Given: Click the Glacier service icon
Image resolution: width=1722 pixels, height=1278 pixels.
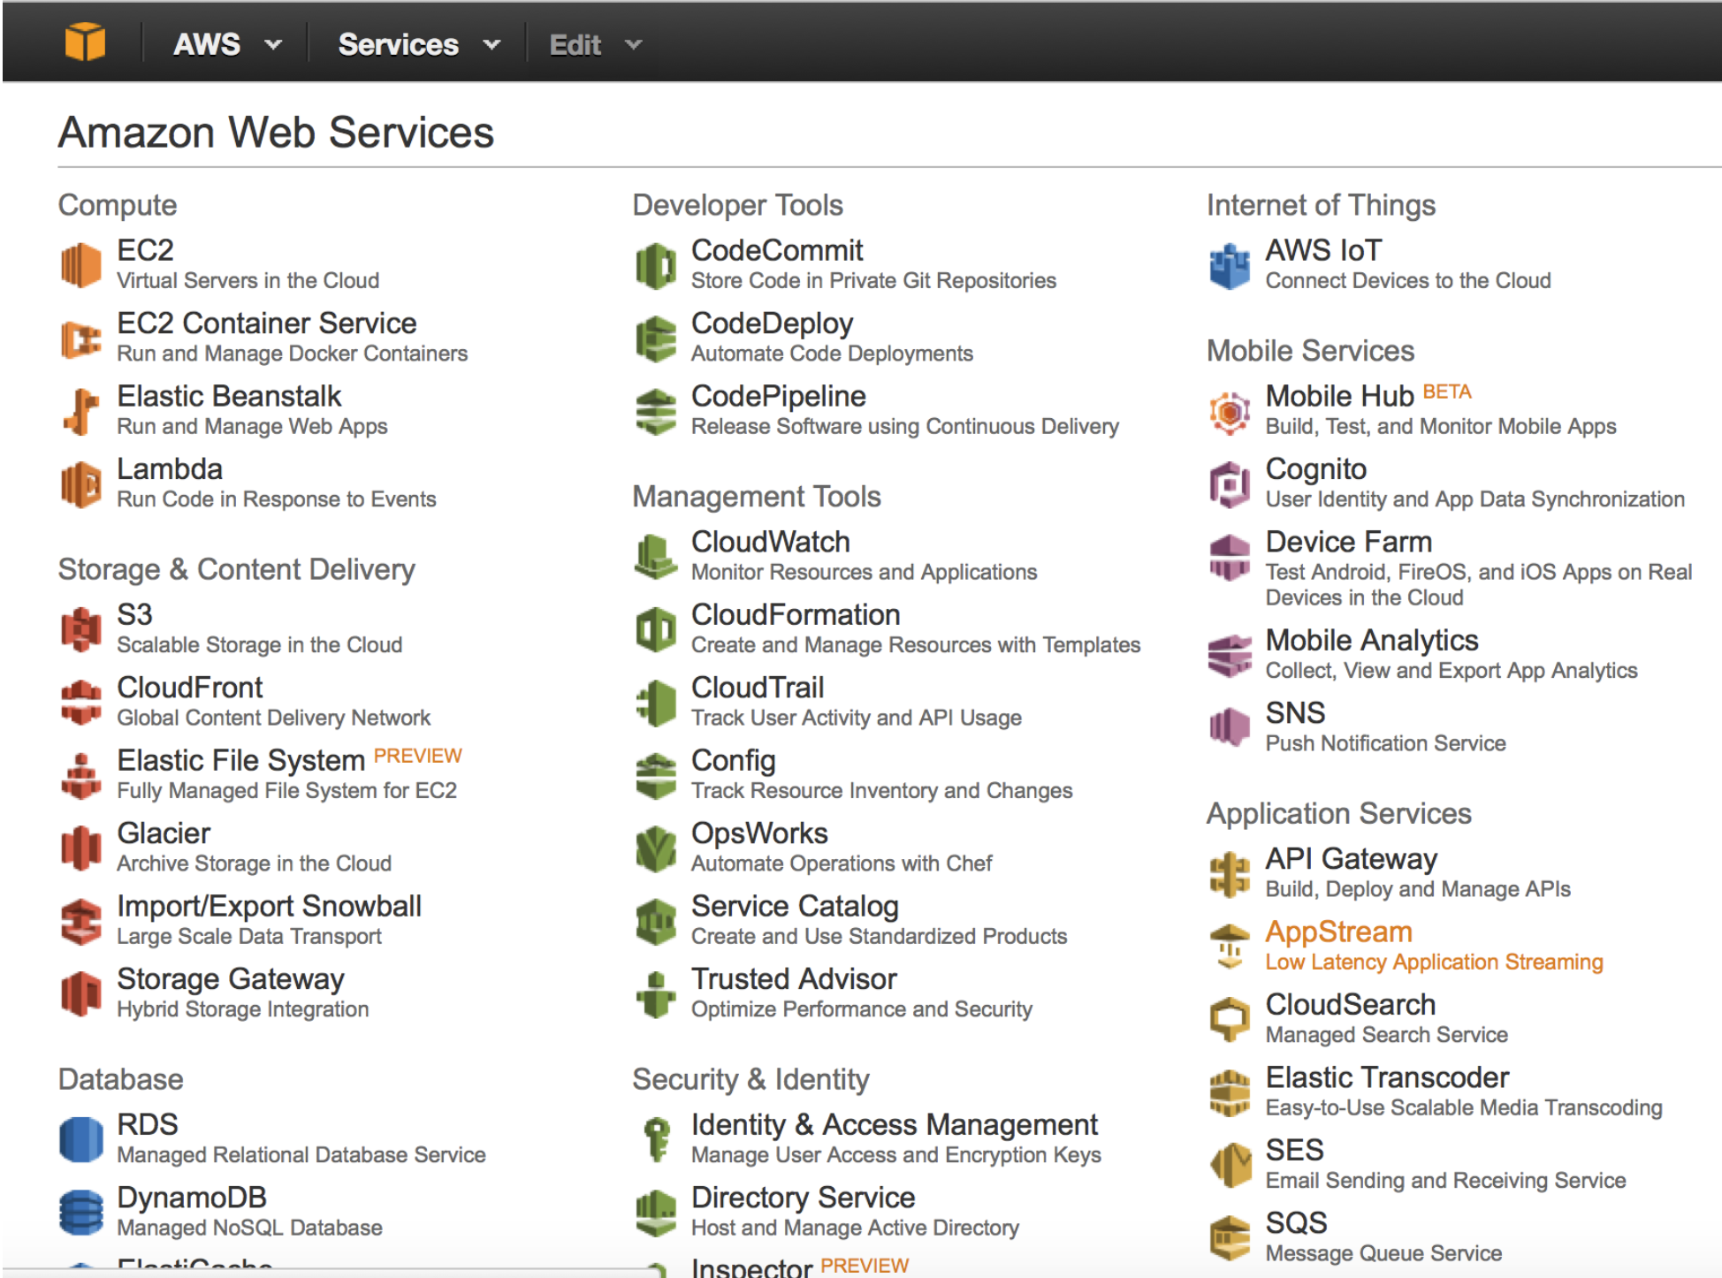Looking at the screenshot, I should pyautogui.click(x=81, y=848).
